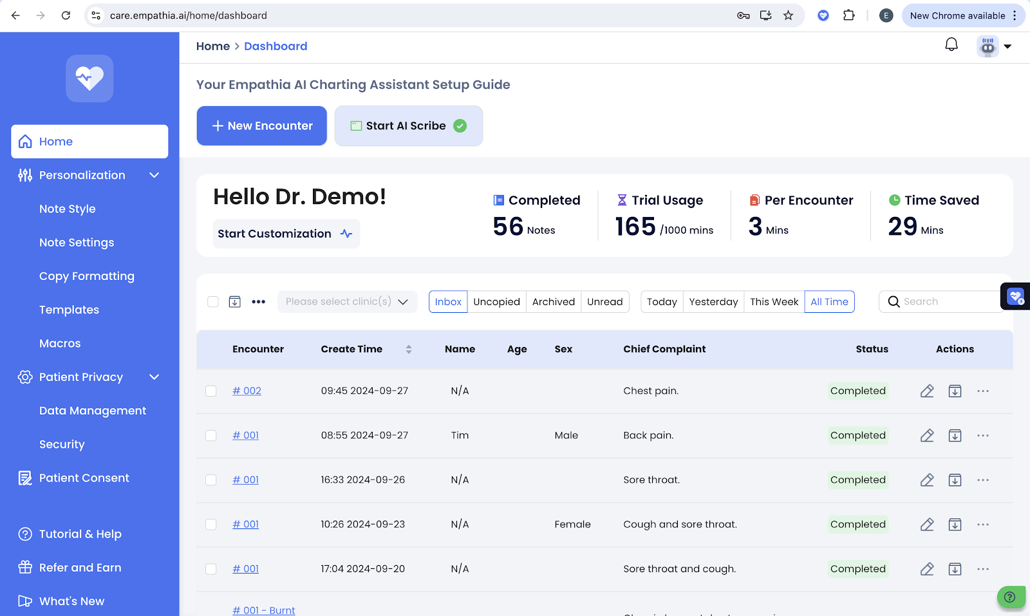Sort by Create Time column arrows
The image size is (1030, 616).
tap(409, 349)
